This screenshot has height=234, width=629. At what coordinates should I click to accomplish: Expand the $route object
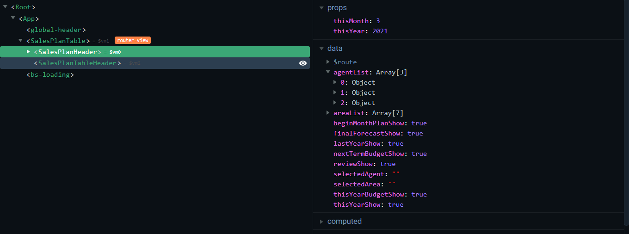(x=328, y=62)
